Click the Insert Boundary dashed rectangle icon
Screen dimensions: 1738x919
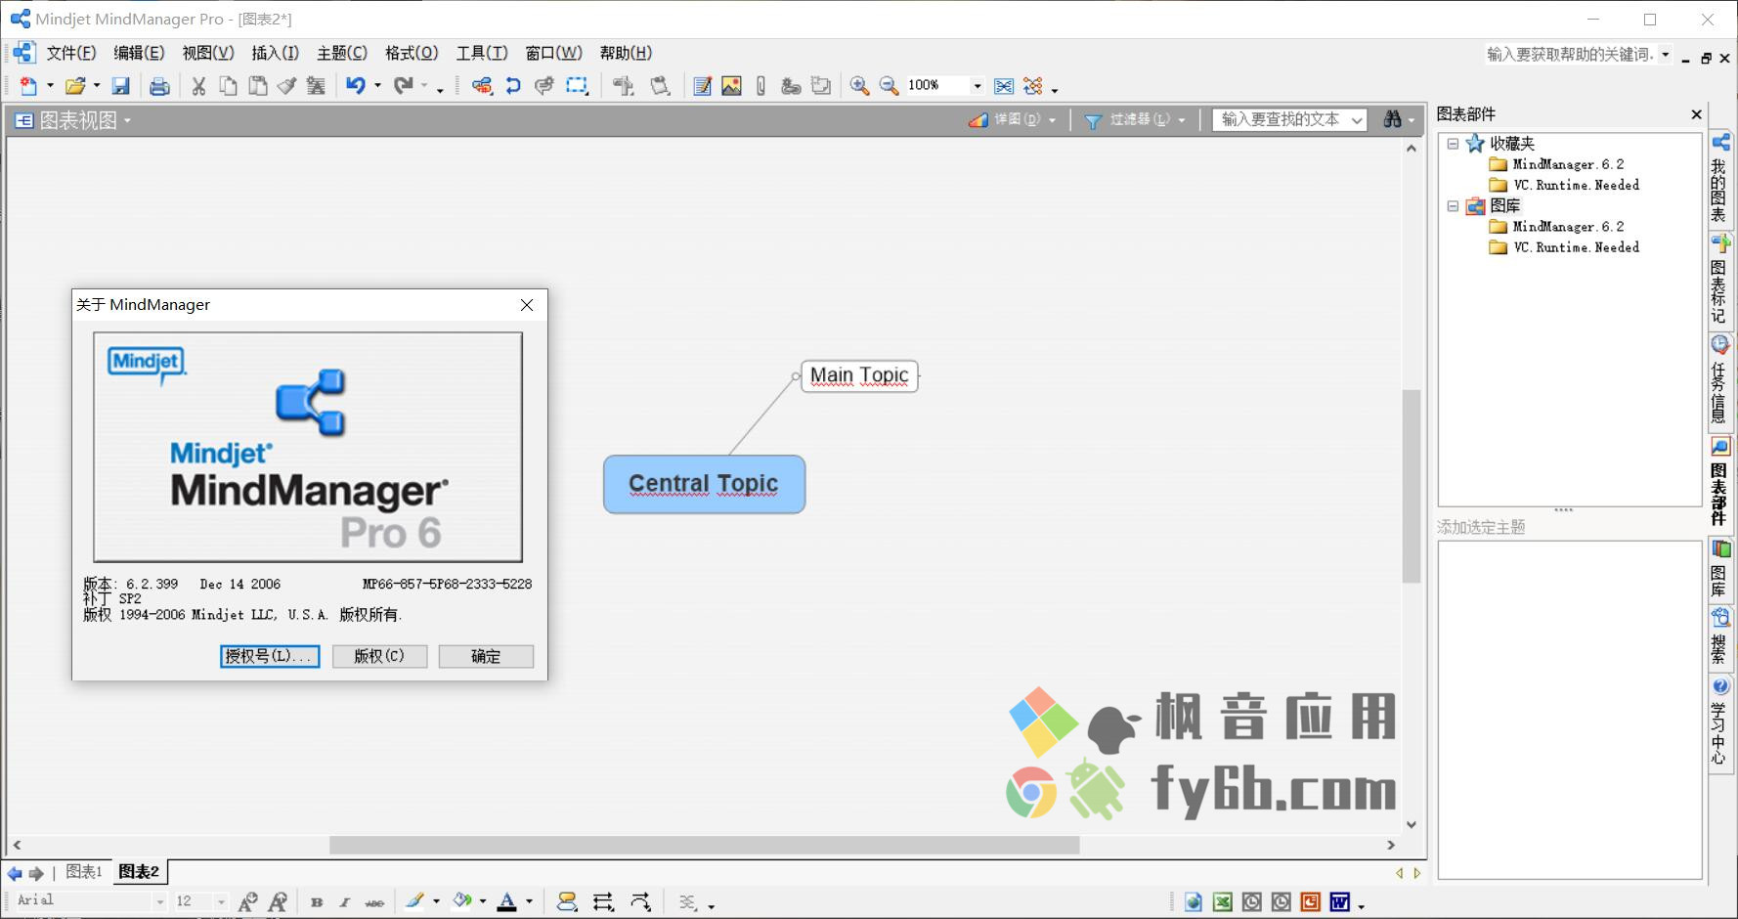coord(578,86)
